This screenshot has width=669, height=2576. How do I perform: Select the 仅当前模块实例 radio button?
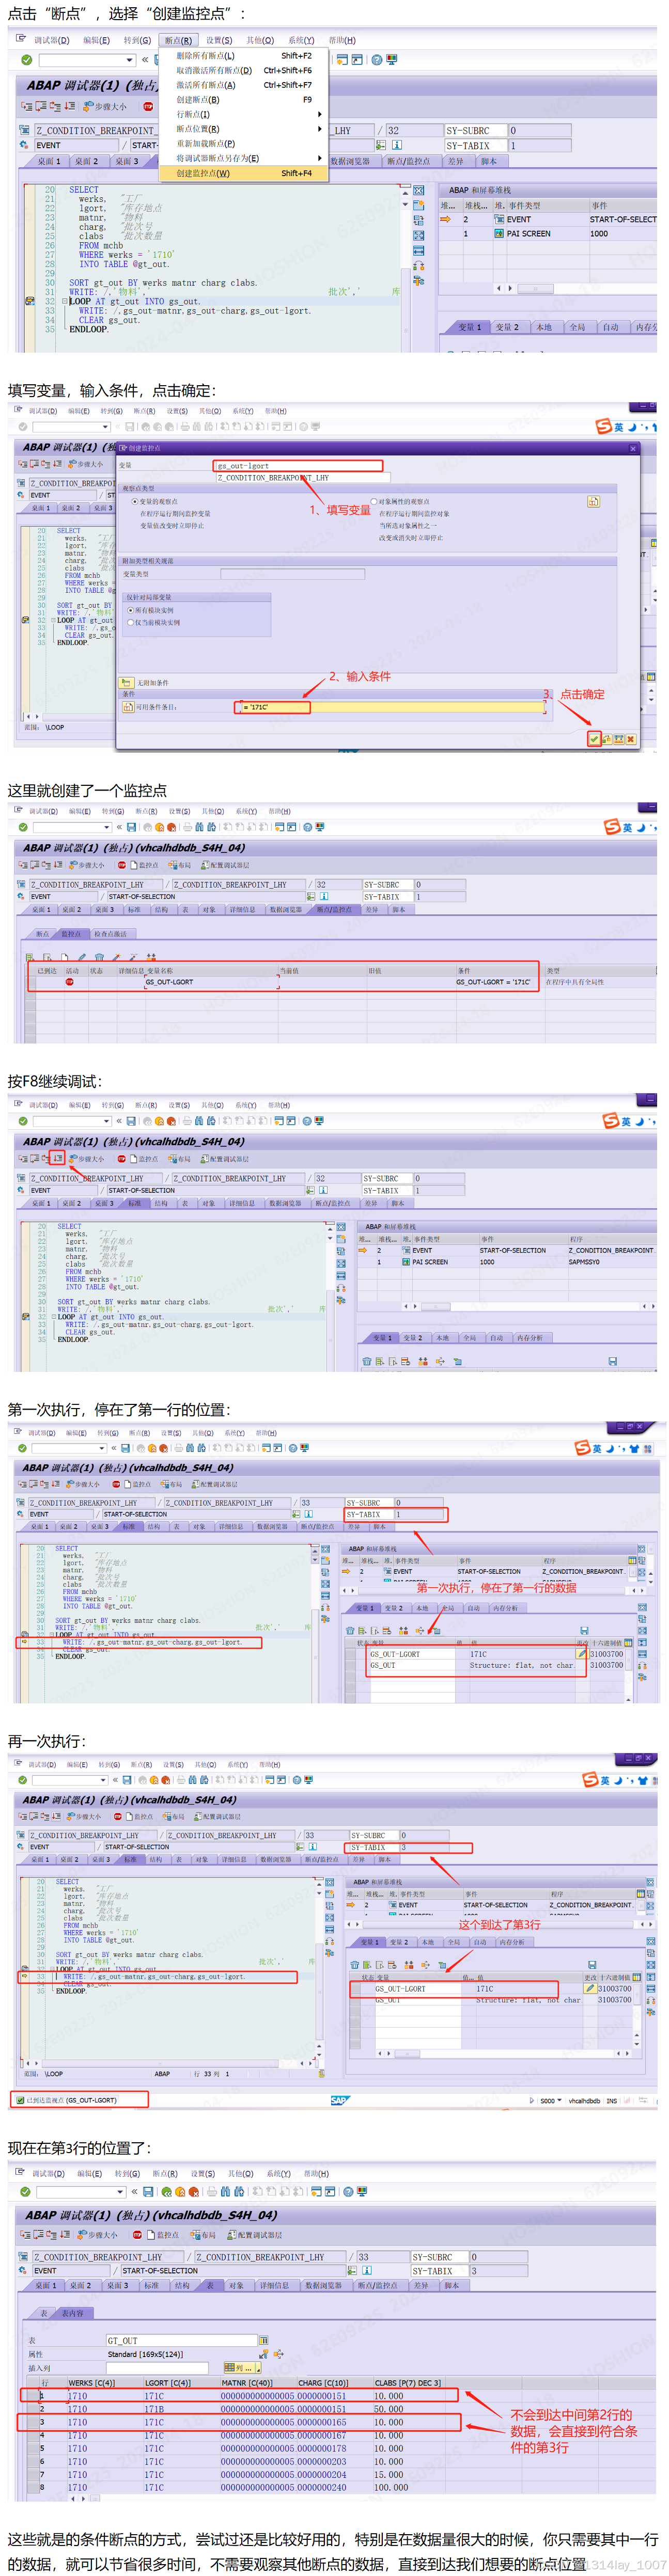pos(130,622)
